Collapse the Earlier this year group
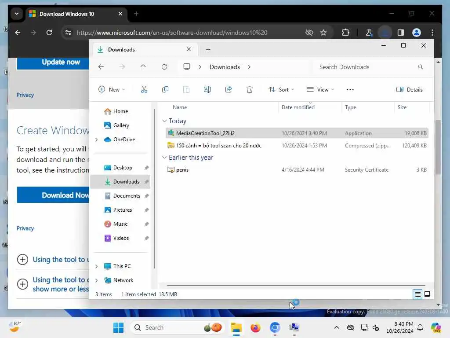 [164, 158]
